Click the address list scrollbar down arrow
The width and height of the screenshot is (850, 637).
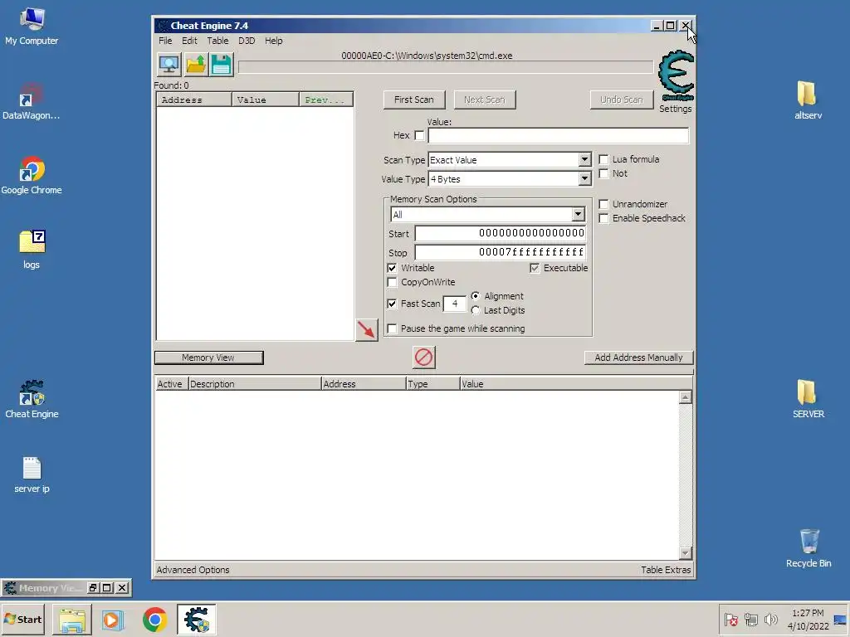(x=685, y=553)
